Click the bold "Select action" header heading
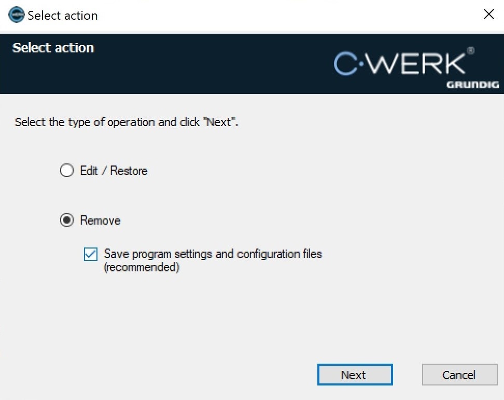 [x=53, y=48]
